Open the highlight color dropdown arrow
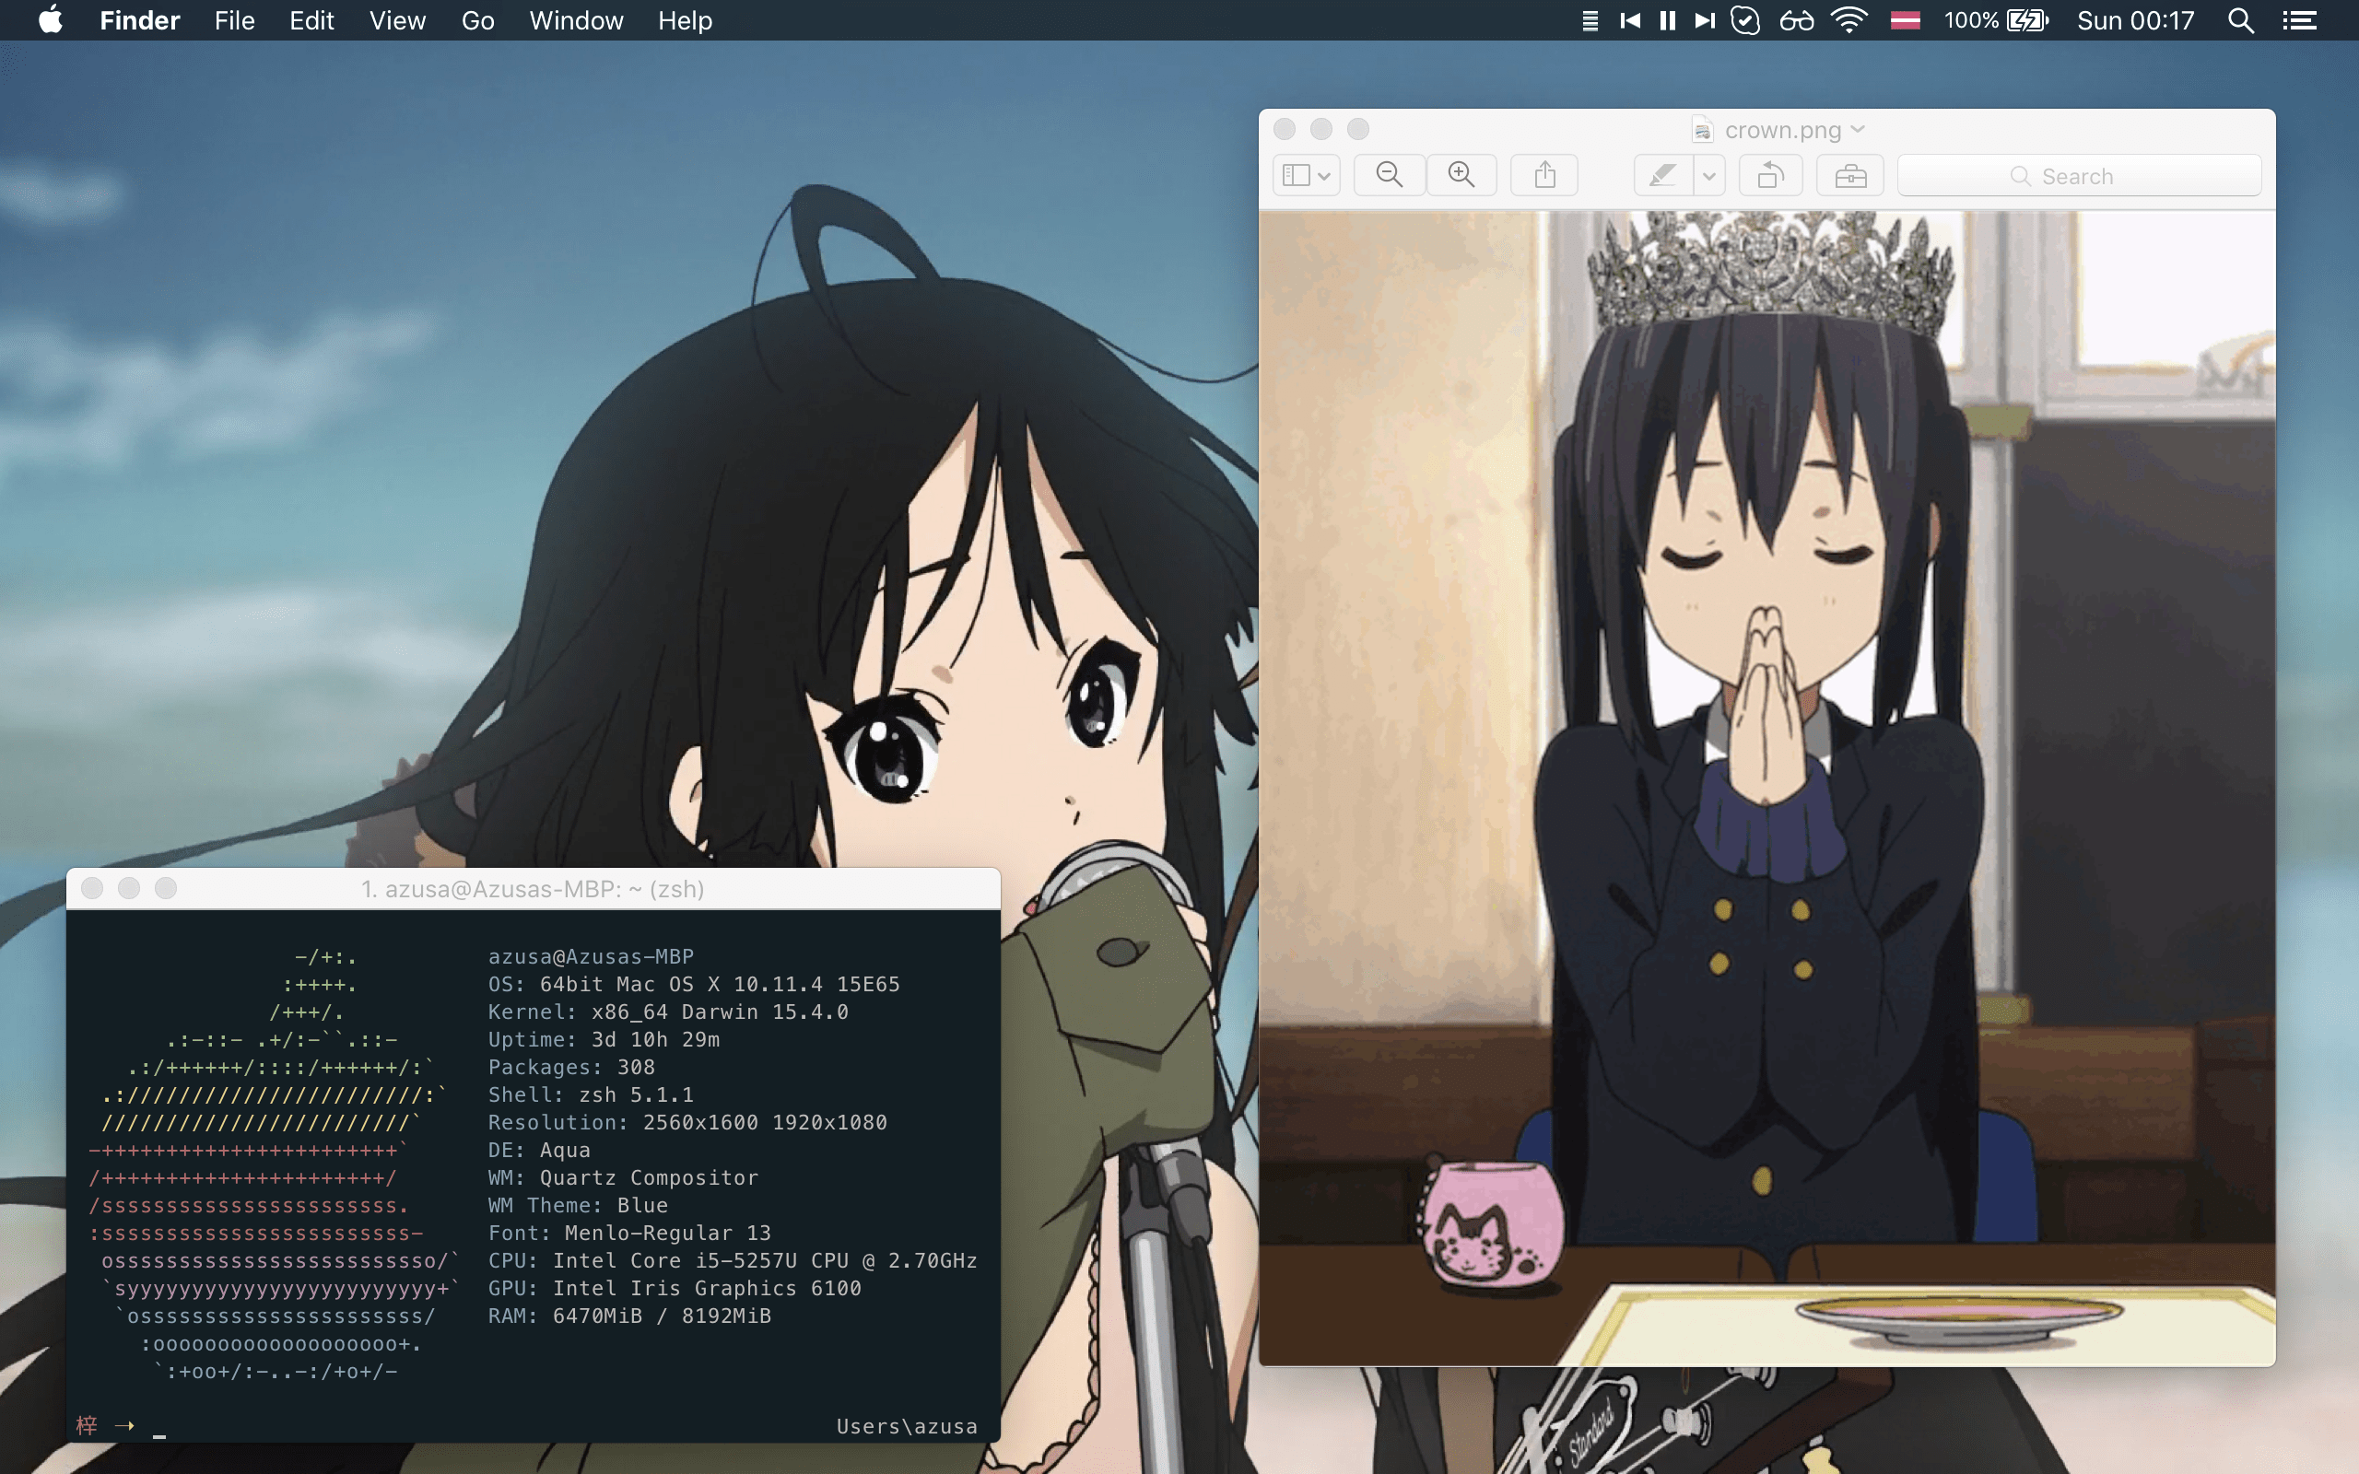 click(1708, 177)
